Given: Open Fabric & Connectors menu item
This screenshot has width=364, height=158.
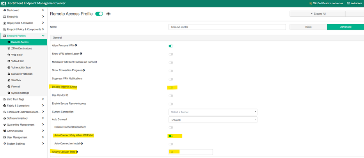Looking at the screenshot, I should pyautogui.click(x=23, y=105).
